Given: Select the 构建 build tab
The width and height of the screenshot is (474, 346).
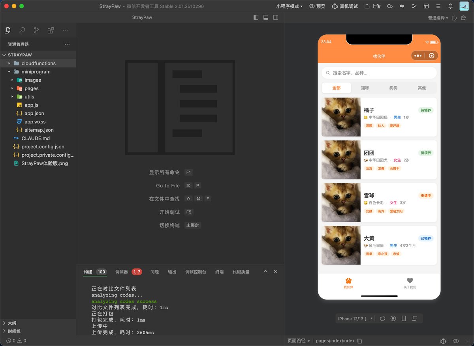Looking at the screenshot, I should point(95,272).
